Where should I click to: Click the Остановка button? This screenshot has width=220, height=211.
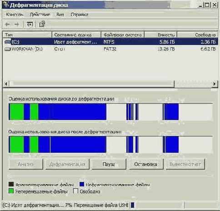coord(146,164)
